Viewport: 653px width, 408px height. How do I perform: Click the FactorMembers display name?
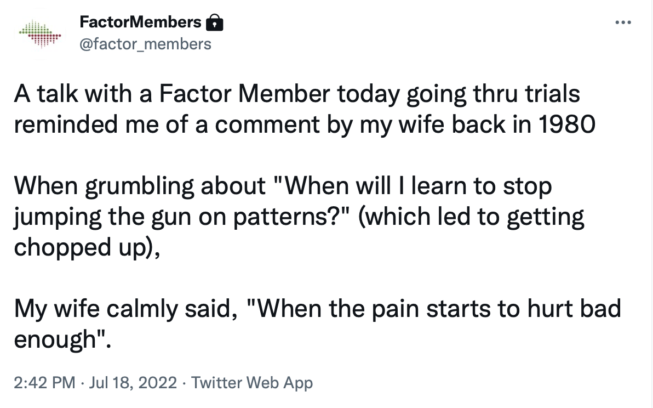point(140,22)
